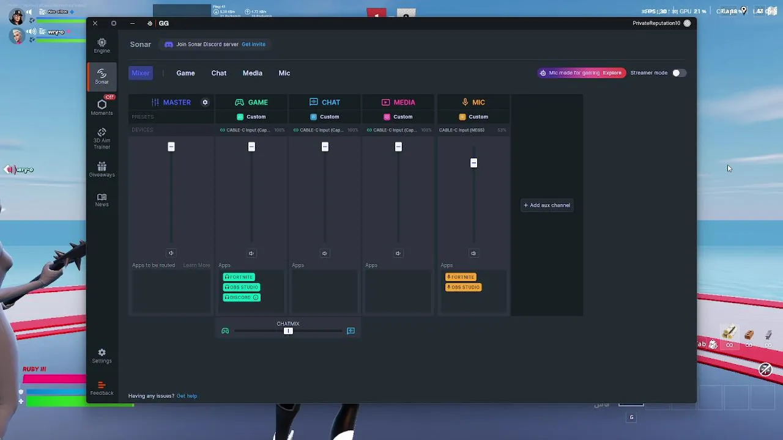The height and width of the screenshot is (440, 783).
Task: Click the info icon on DISCORD tag
Action: [256, 298]
